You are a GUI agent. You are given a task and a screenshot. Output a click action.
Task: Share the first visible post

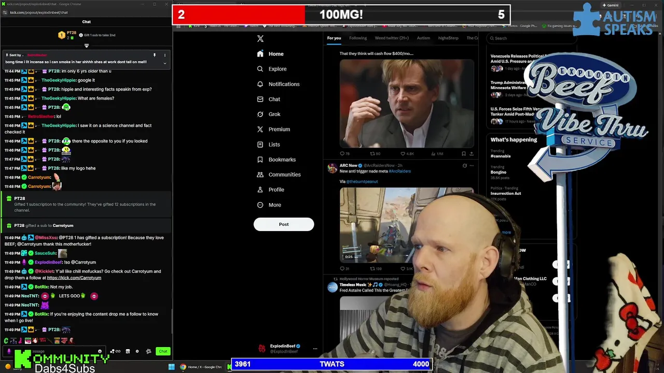pyautogui.click(x=472, y=153)
